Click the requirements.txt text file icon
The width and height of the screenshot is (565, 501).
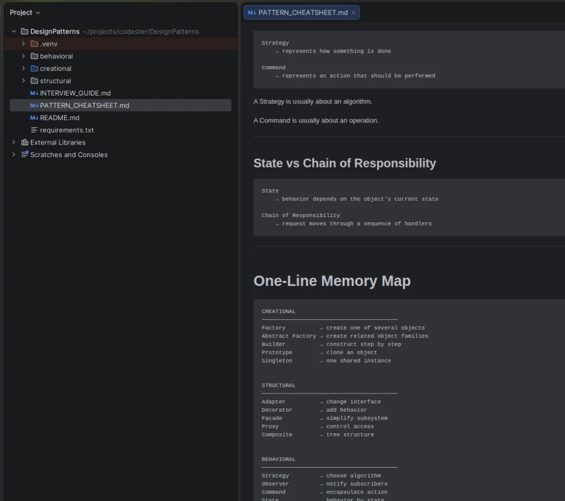[x=34, y=130]
